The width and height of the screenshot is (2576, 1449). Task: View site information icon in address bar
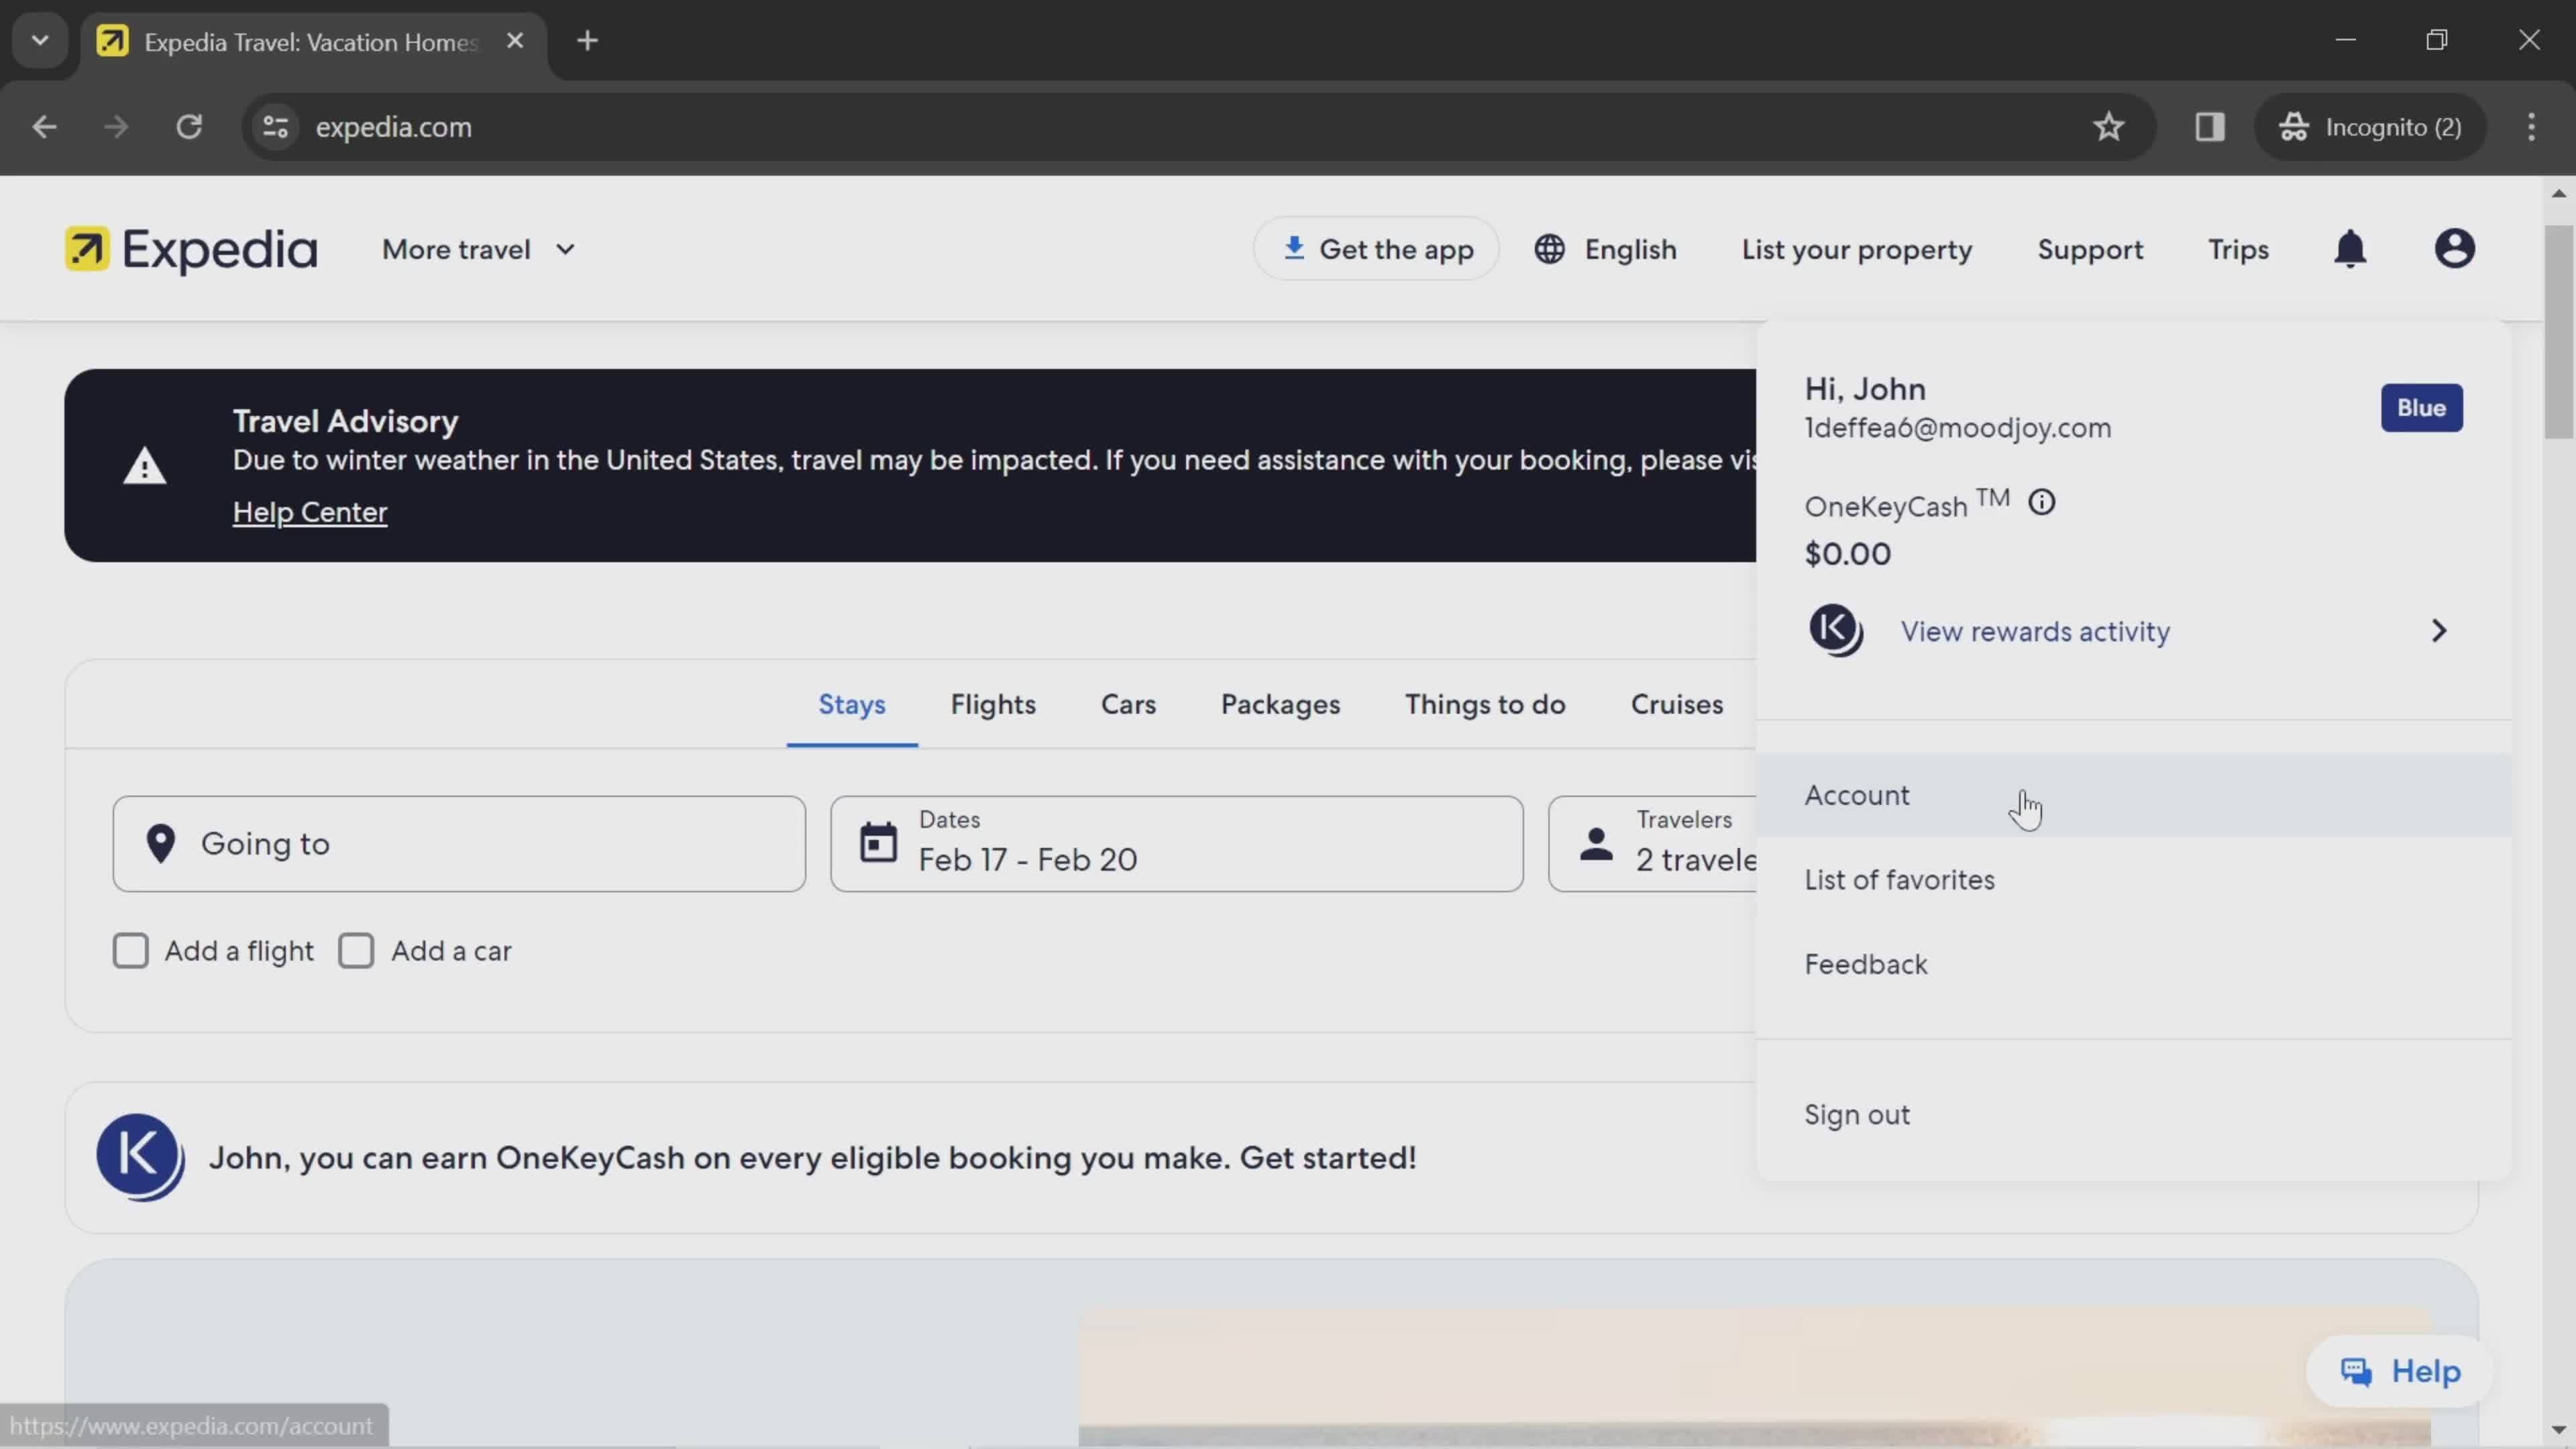pyautogui.click(x=276, y=127)
